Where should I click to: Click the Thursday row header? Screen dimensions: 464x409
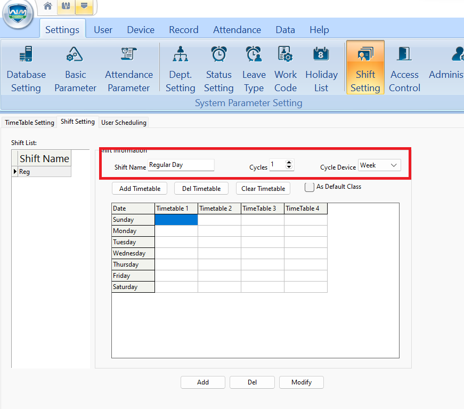pyautogui.click(x=133, y=264)
